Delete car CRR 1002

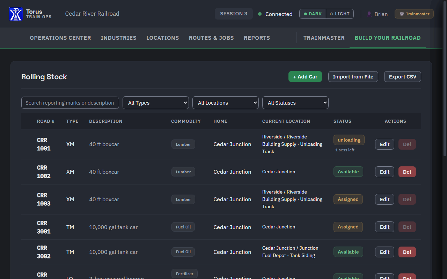click(x=407, y=172)
